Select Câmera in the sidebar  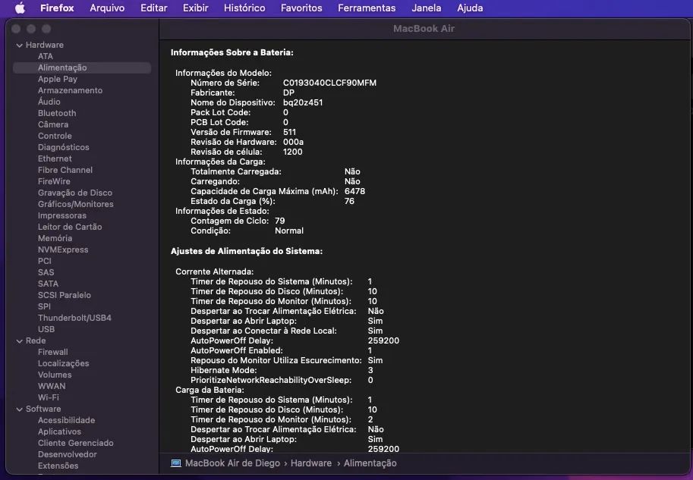coord(53,124)
